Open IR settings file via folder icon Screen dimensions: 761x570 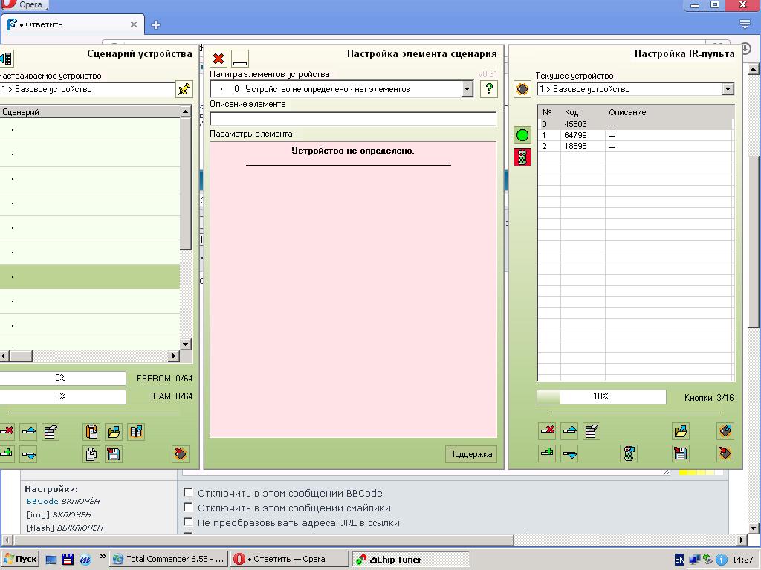click(x=680, y=431)
